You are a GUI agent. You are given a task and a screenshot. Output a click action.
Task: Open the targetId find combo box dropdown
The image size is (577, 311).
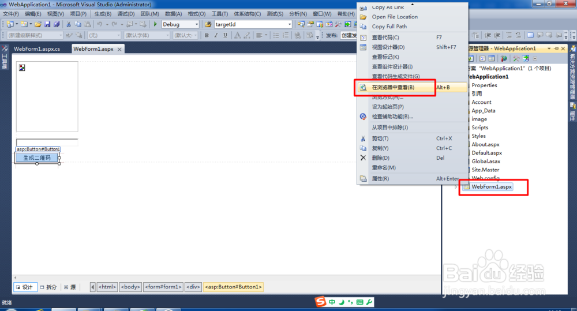[x=290, y=24]
